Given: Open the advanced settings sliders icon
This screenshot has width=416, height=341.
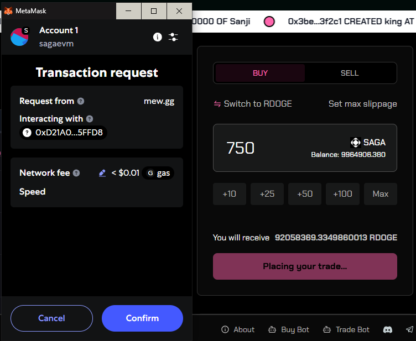Looking at the screenshot, I should coord(173,37).
